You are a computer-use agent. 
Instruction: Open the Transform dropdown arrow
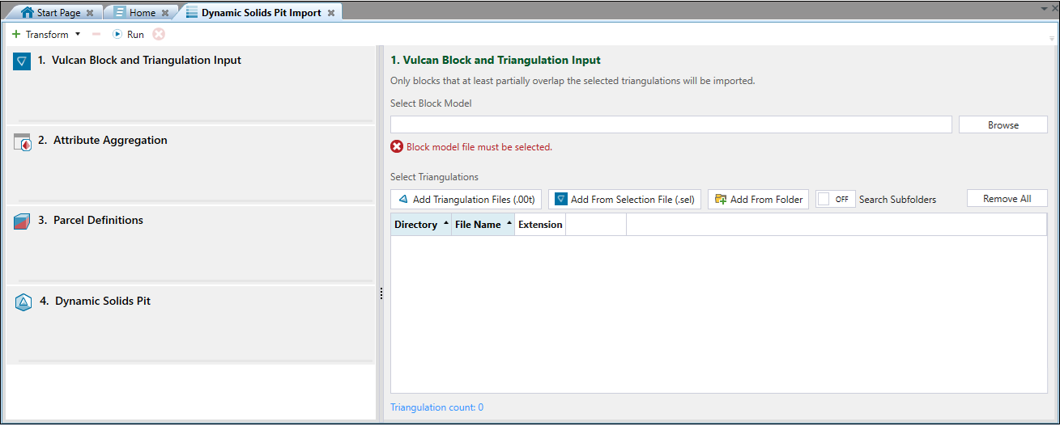coord(78,35)
